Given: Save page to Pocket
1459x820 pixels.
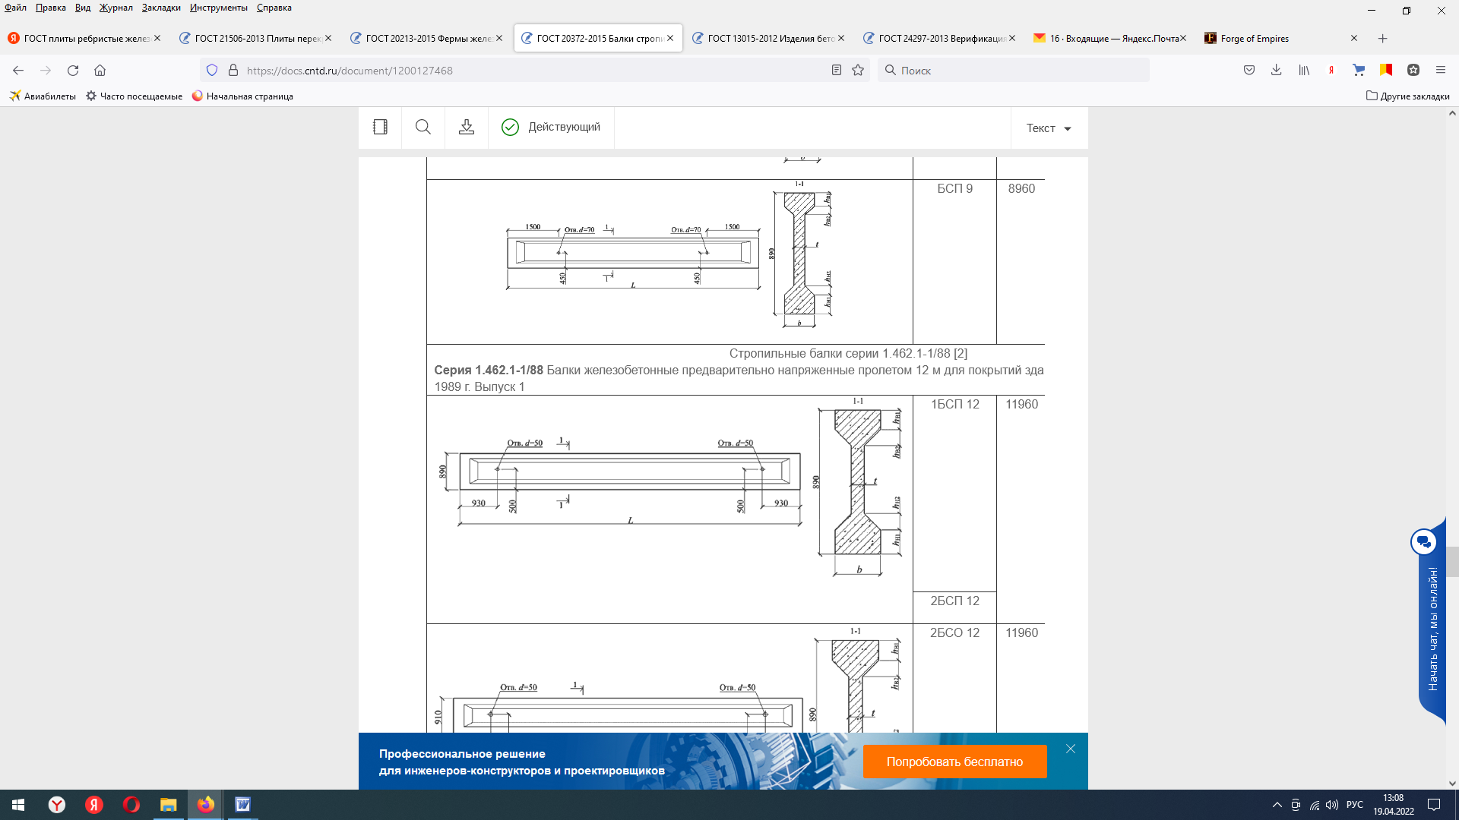Looking at the screenshot, I should pyautogui.click(x=1249, y=71).
